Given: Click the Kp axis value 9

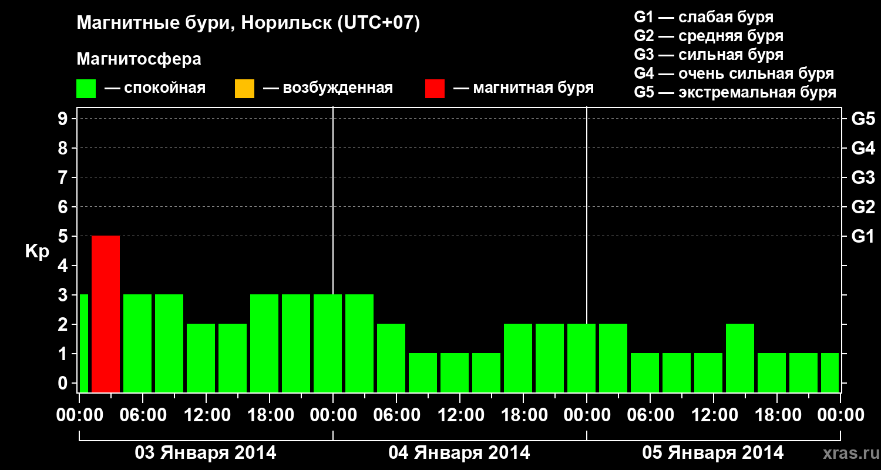Looking at the screenshot, I should pyautogui.click(x=64, y=119).
